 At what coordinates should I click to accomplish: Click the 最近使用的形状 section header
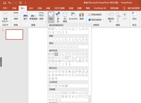pos(56,25)
